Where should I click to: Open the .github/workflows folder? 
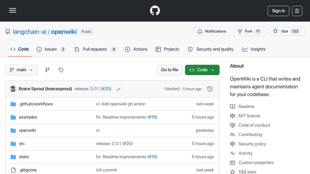(36, 104)
